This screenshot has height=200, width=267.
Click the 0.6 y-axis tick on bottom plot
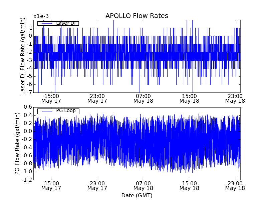click(27, 107)
